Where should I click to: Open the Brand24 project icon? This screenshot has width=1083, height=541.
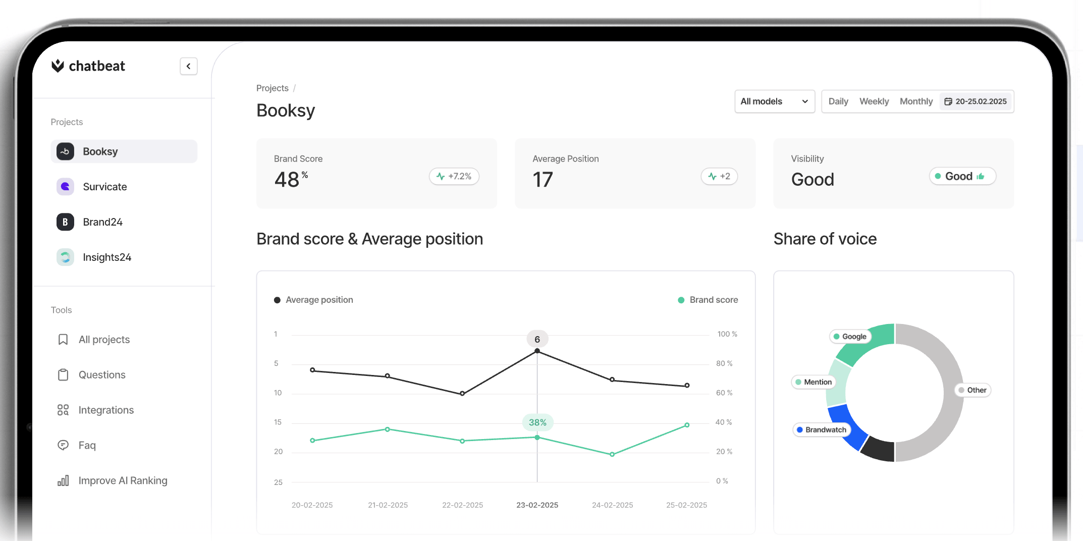pyautogui.click(x=65, y=222)
